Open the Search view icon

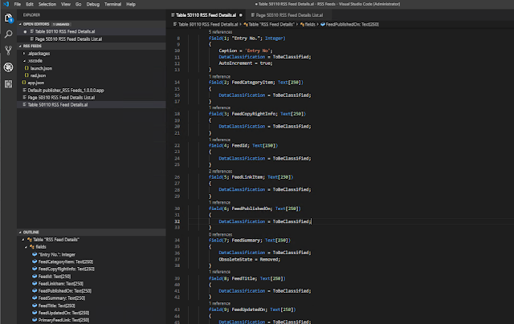(9, 34)
